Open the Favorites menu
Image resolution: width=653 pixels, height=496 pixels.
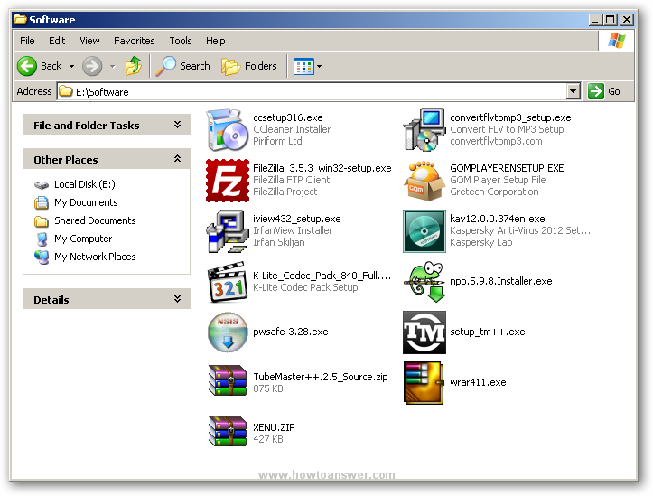click(134, 41)
